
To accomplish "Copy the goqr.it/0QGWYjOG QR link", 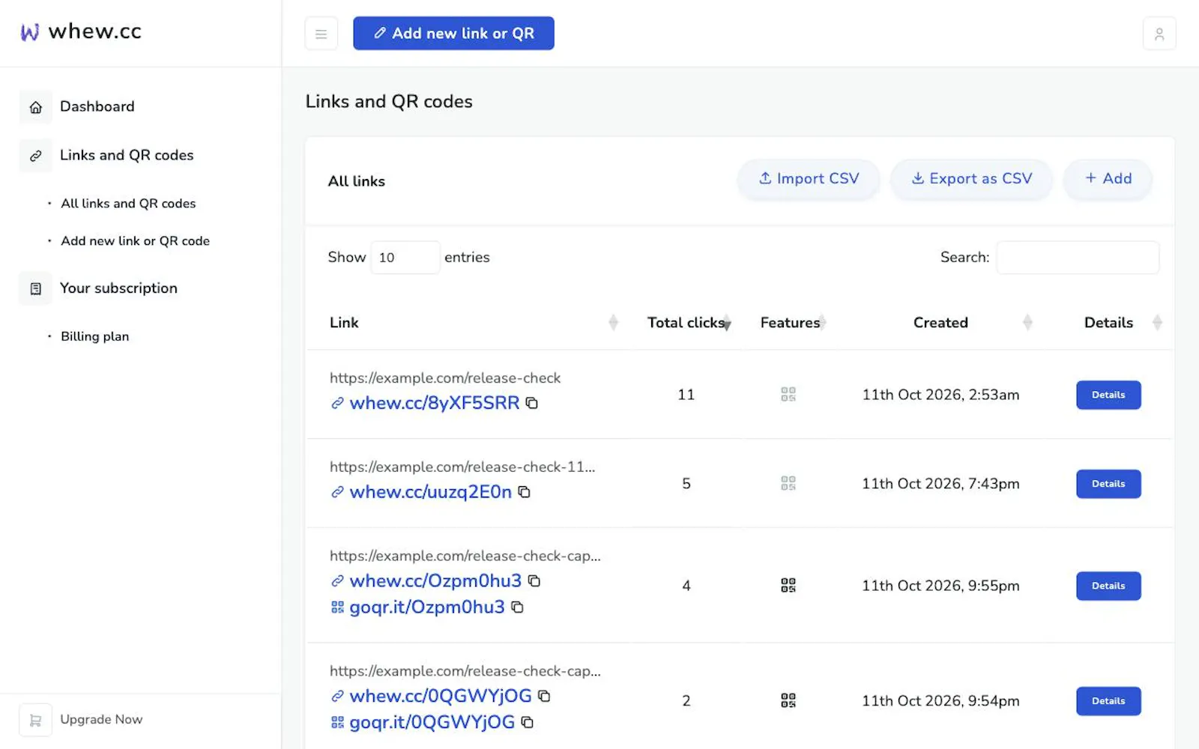I will (527, 723).
